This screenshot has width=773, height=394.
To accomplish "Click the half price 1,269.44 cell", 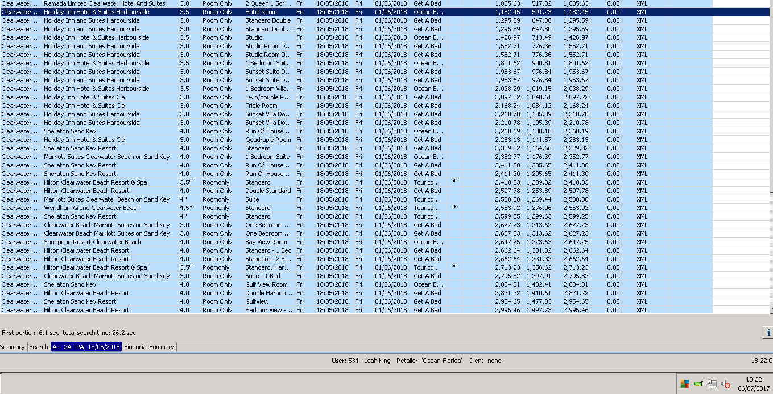I will (538, 199).
